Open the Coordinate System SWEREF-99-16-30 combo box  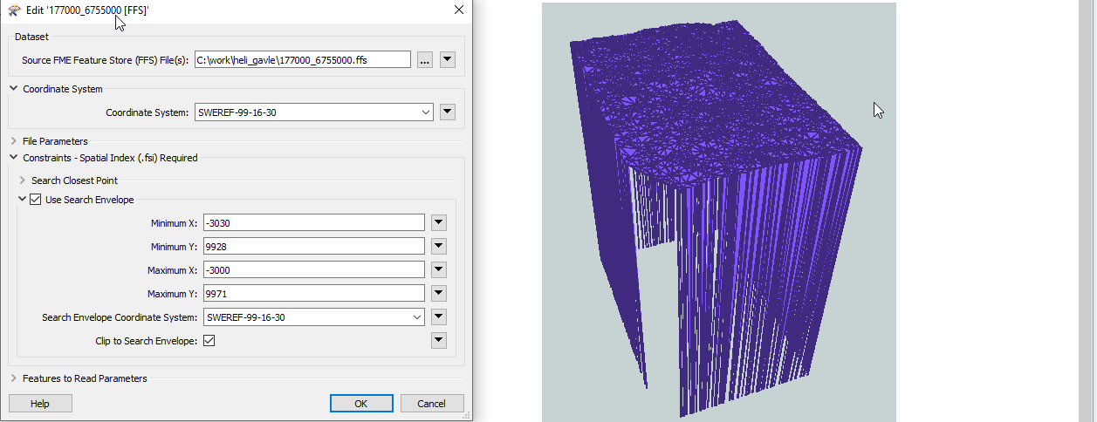point(314,112)
